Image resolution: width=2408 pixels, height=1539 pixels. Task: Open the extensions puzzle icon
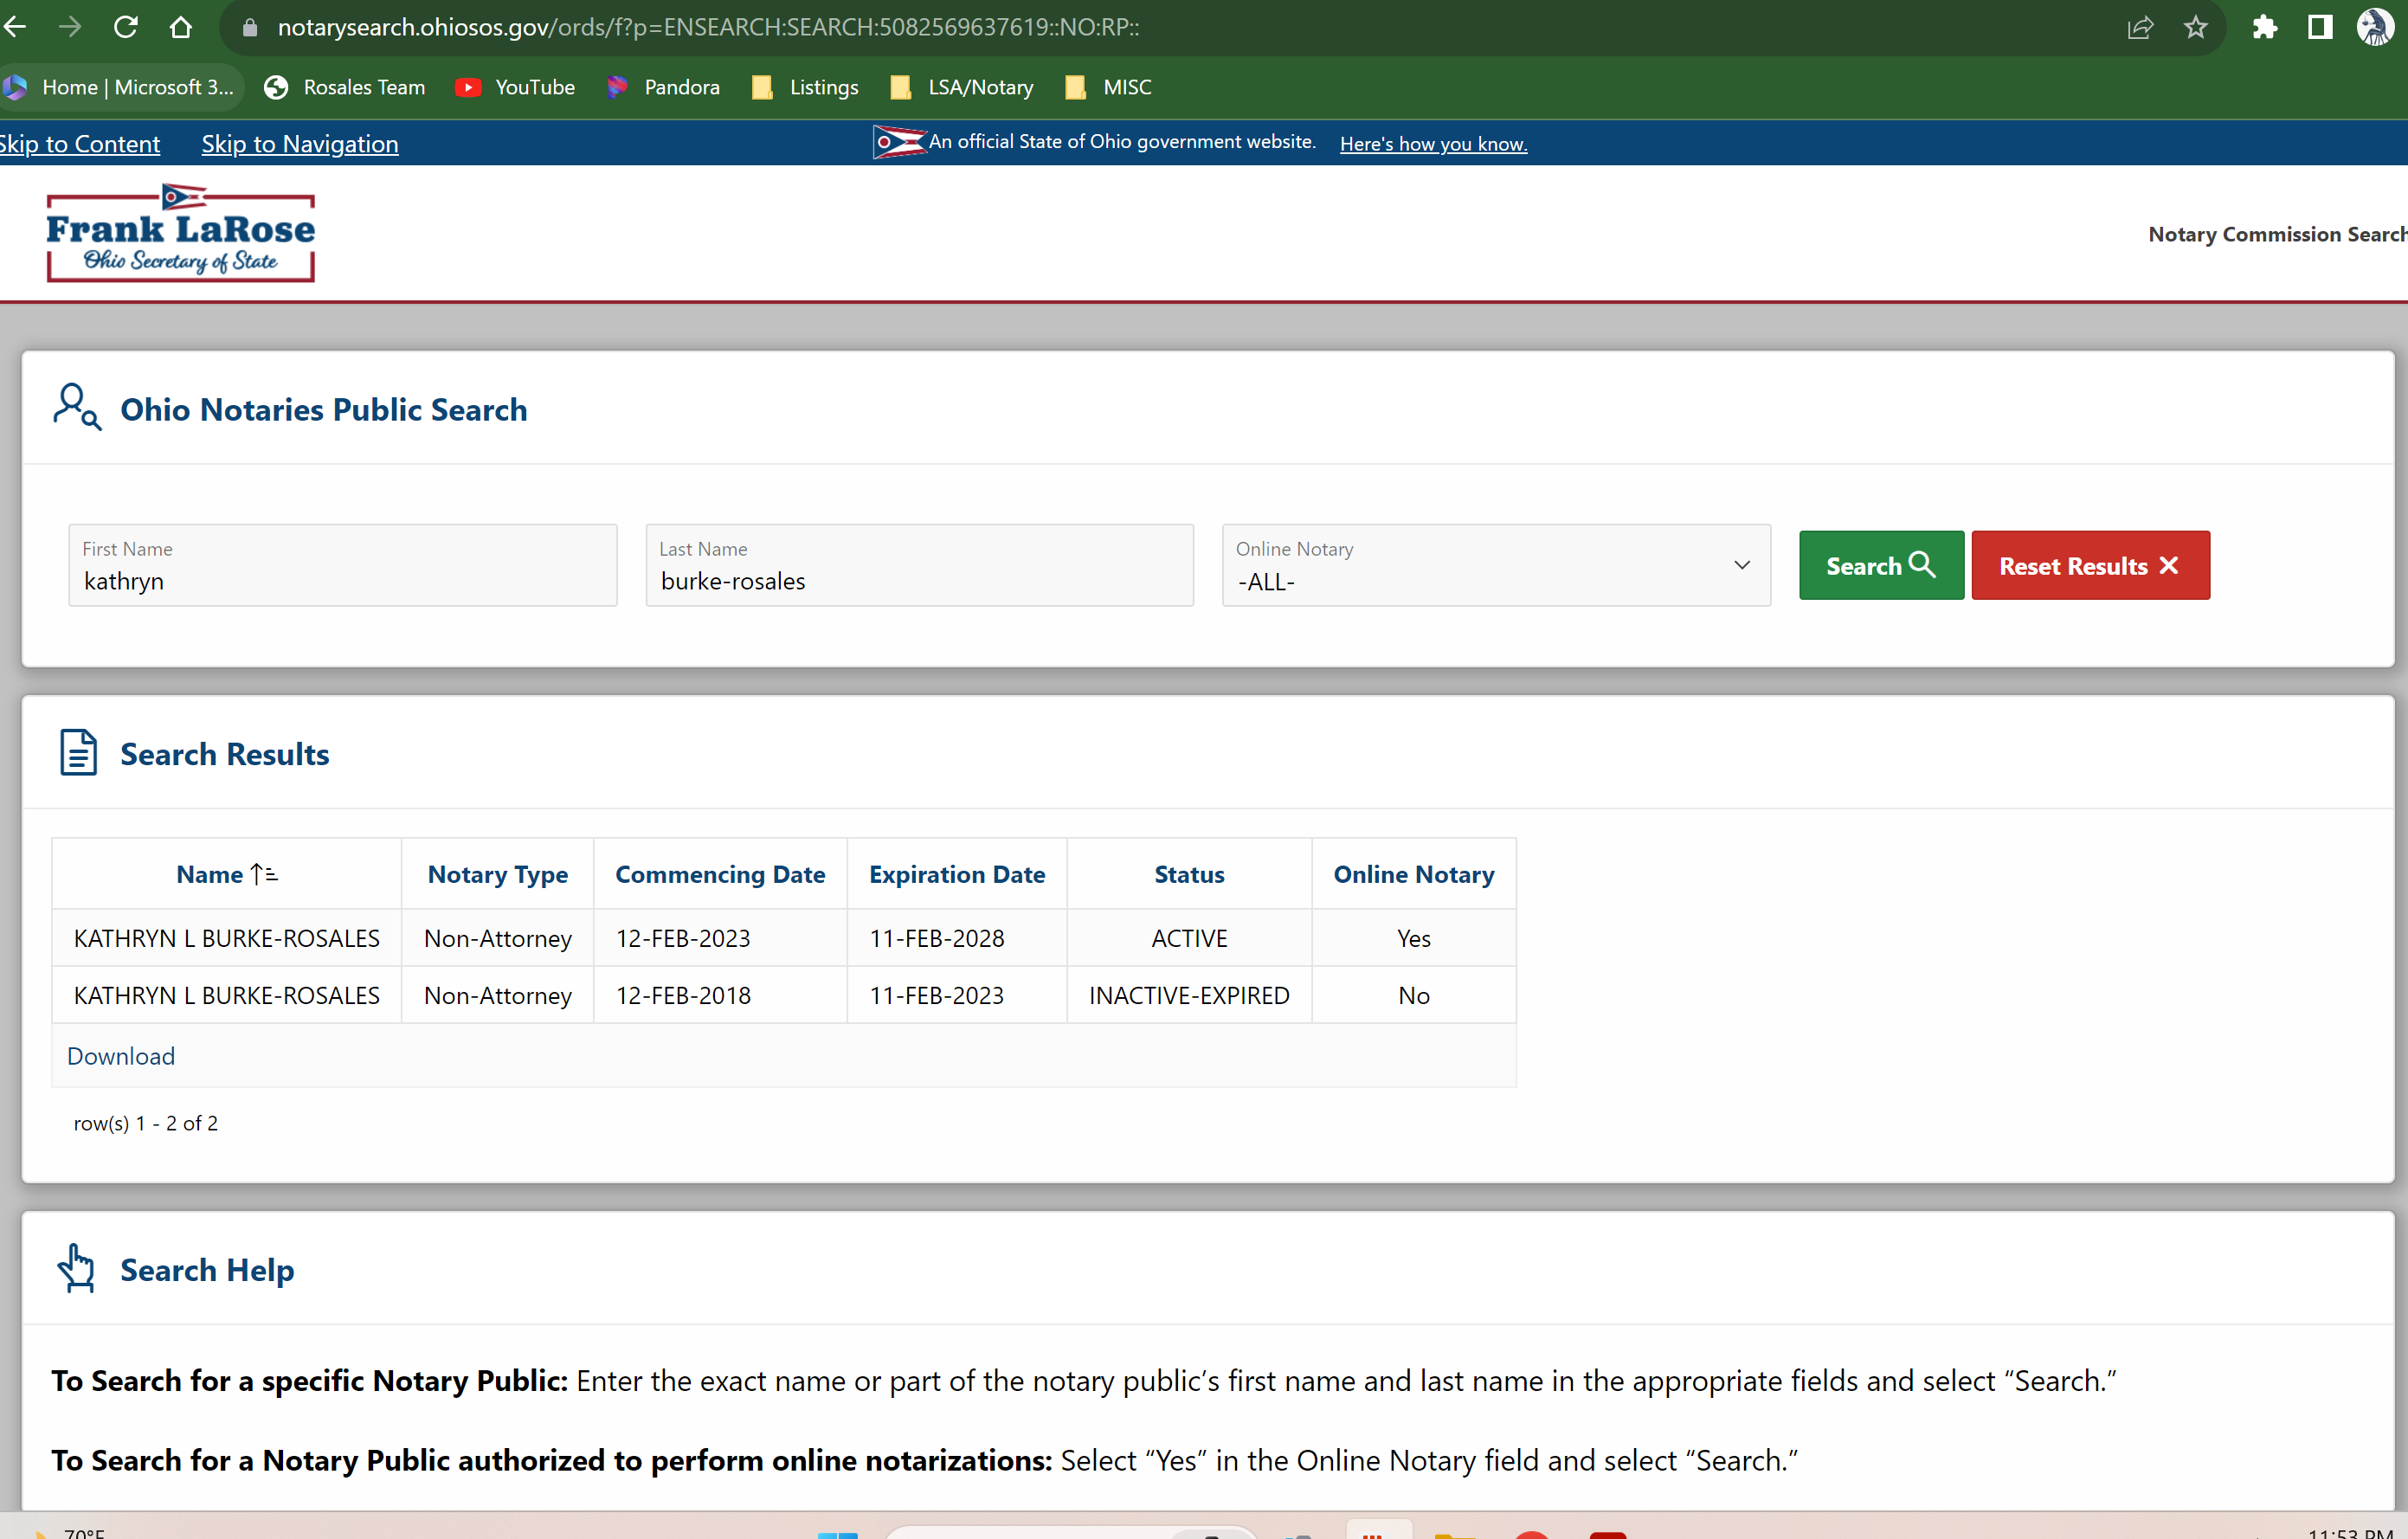(x=2265, y=27)
